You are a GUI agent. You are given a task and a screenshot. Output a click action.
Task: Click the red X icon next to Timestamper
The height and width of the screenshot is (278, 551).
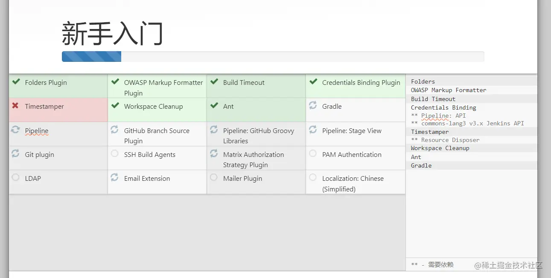tap(15, 105)
